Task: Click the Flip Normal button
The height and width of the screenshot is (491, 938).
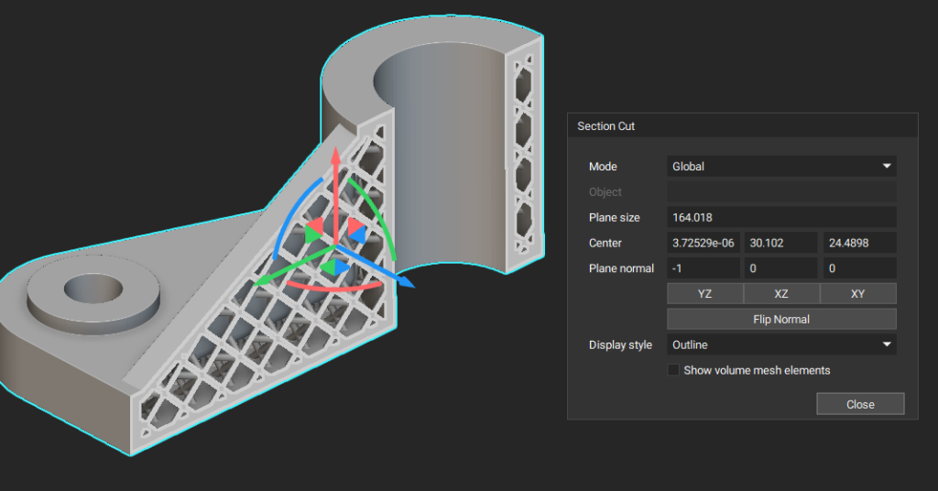Action: click(x=781, y=320)
